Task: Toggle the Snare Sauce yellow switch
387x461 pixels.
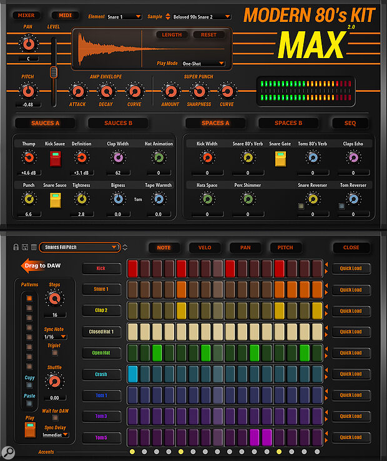Action: 56,201
